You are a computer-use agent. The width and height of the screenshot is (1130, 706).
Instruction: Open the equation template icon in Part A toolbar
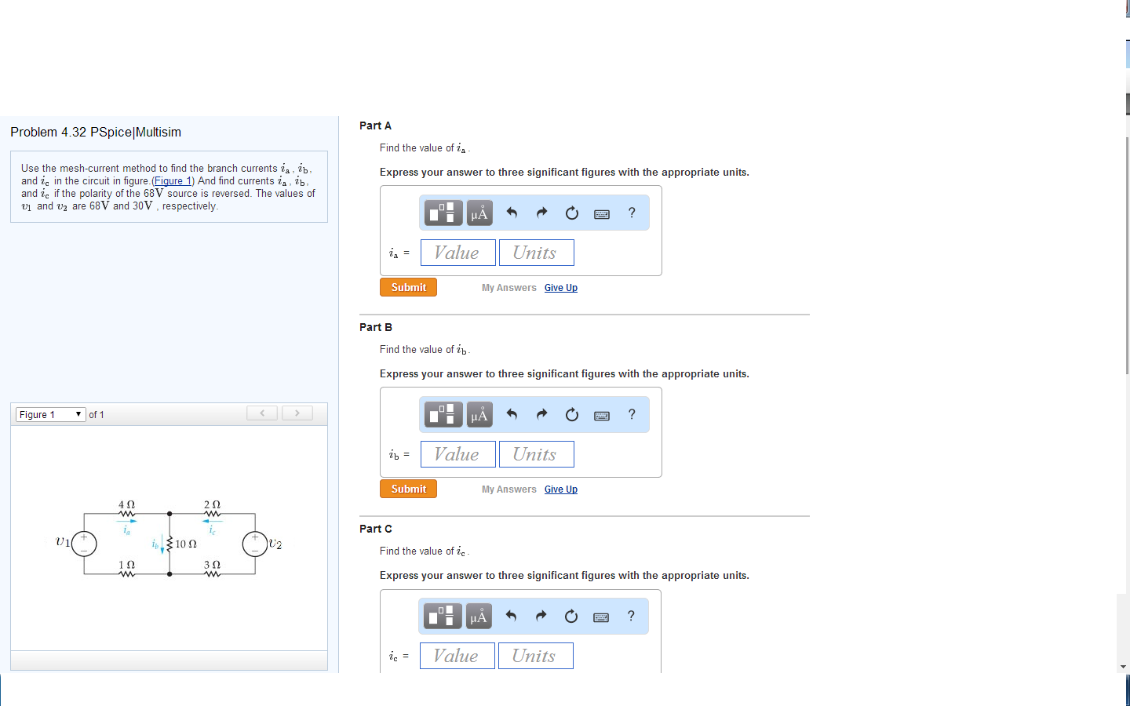click(443, 213)
